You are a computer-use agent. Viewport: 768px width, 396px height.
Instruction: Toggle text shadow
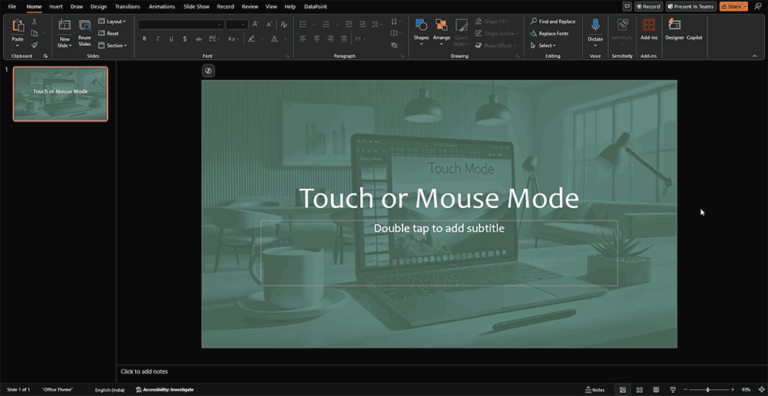(x=184, y=38)
